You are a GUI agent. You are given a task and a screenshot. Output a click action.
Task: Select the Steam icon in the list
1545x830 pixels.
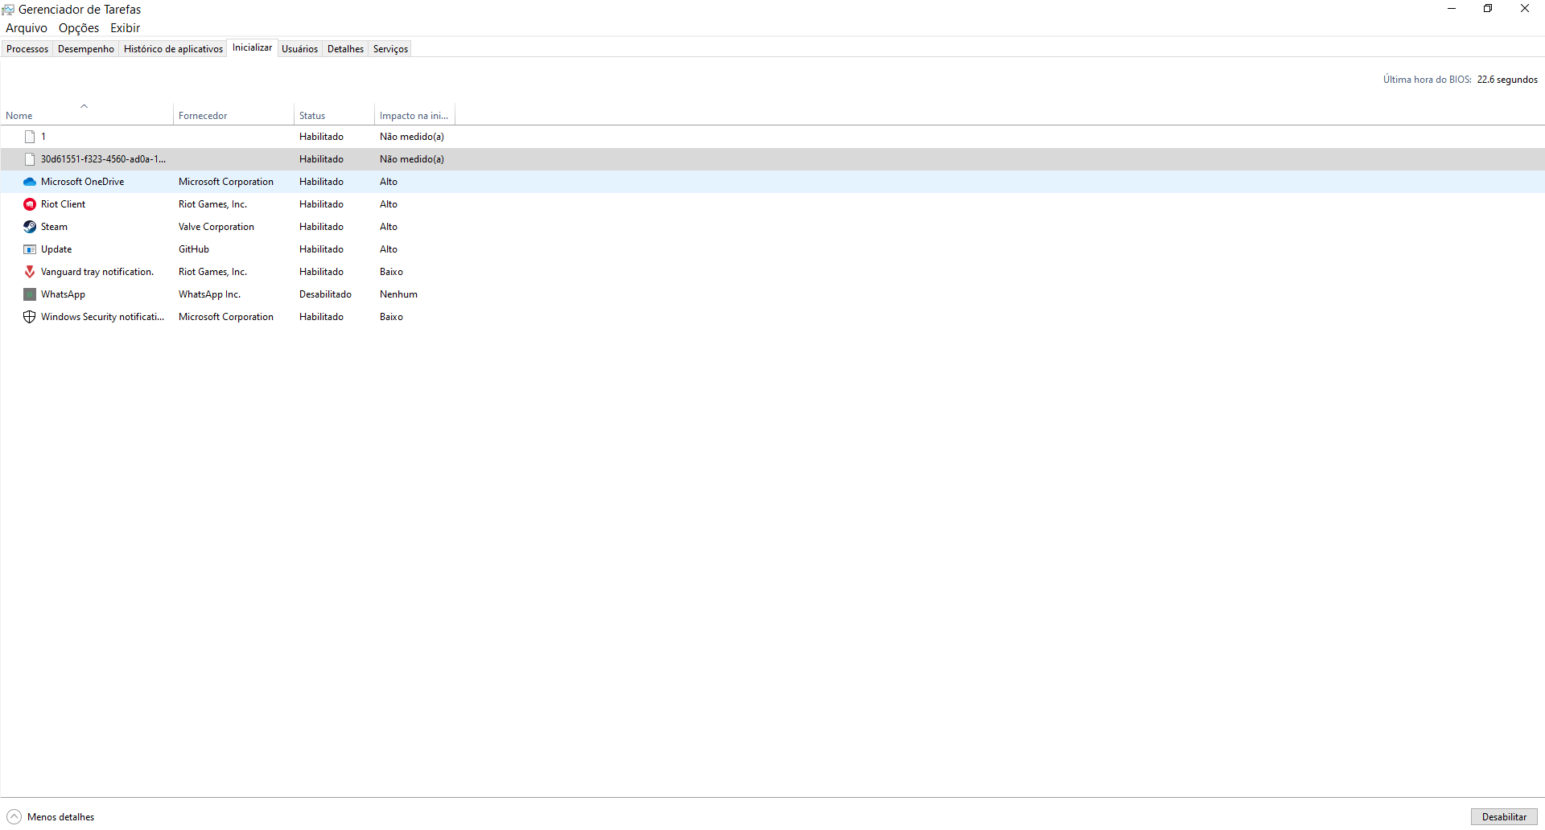coord(30,227)
